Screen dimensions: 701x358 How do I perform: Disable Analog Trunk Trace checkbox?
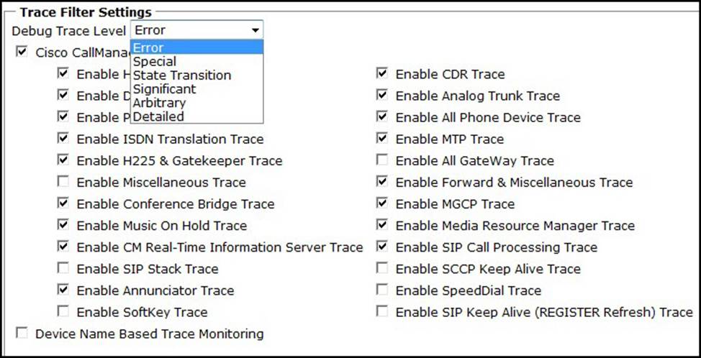(382, 96)
